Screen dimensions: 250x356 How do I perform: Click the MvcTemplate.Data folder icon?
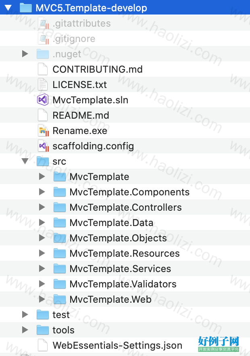tap(60, 223)
